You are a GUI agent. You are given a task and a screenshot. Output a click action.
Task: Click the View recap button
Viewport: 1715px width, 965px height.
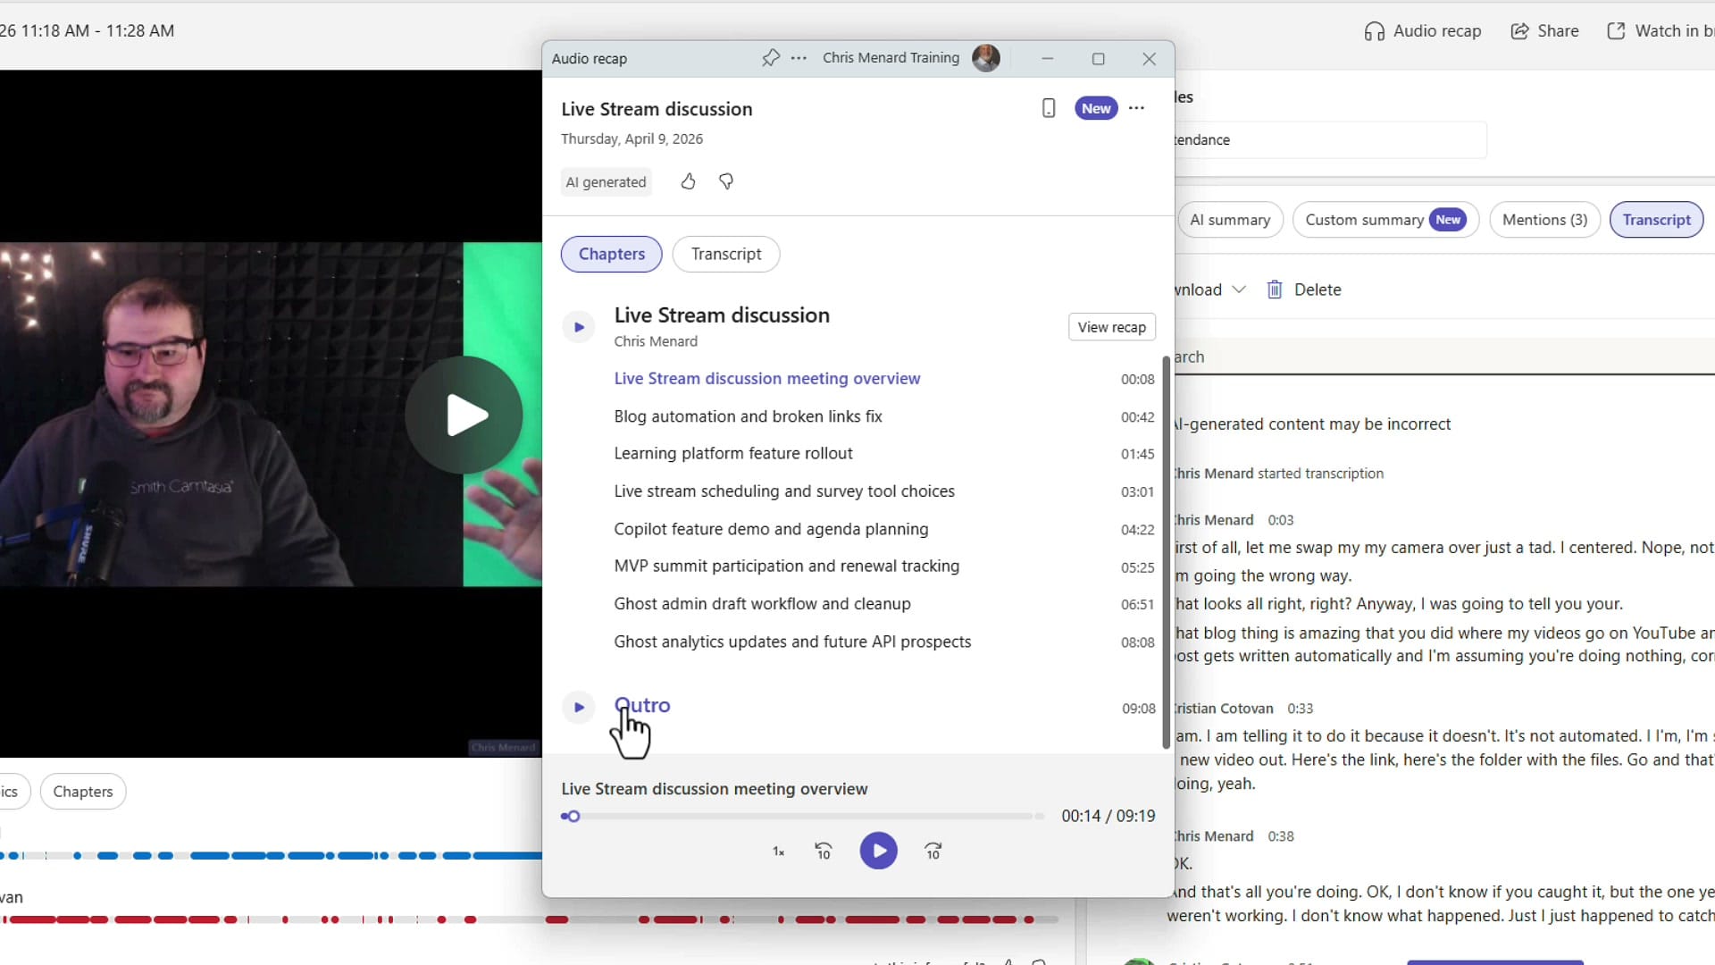pos(1111,326)
